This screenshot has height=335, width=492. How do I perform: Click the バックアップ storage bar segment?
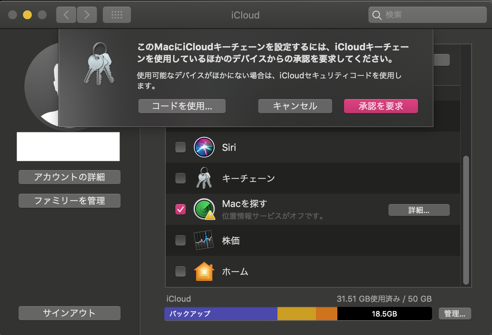click(x=221, y=314)
